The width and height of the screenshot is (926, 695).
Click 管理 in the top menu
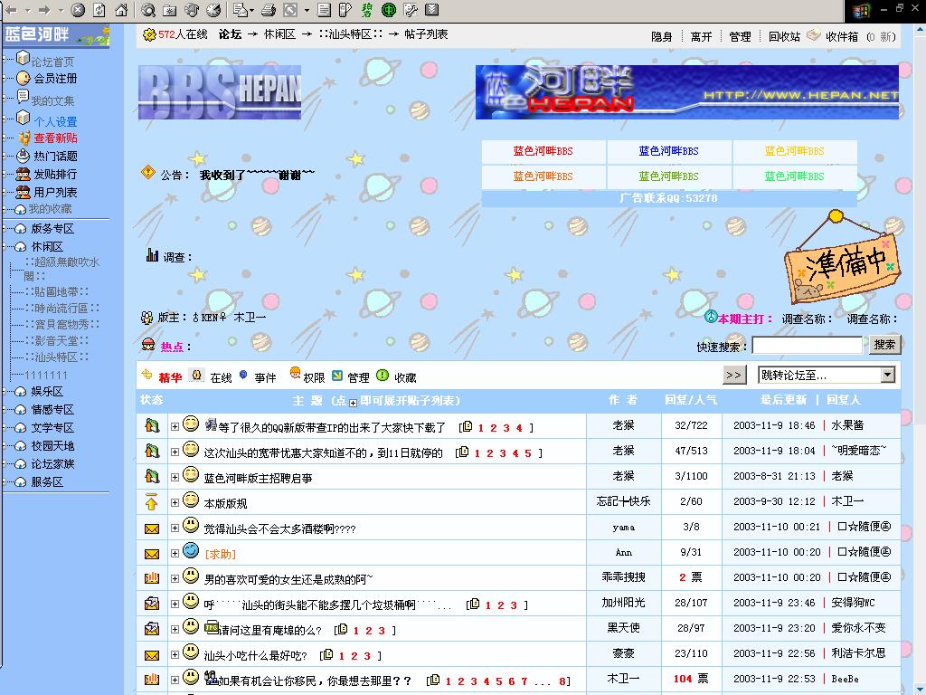[x=740, y=36]
